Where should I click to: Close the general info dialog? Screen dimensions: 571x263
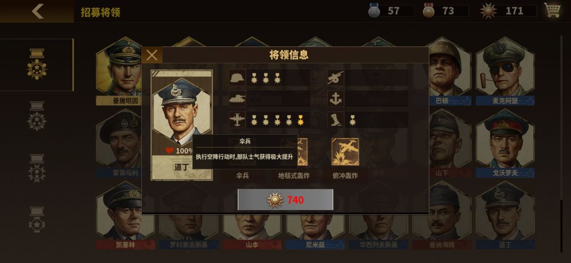[152, 55]
